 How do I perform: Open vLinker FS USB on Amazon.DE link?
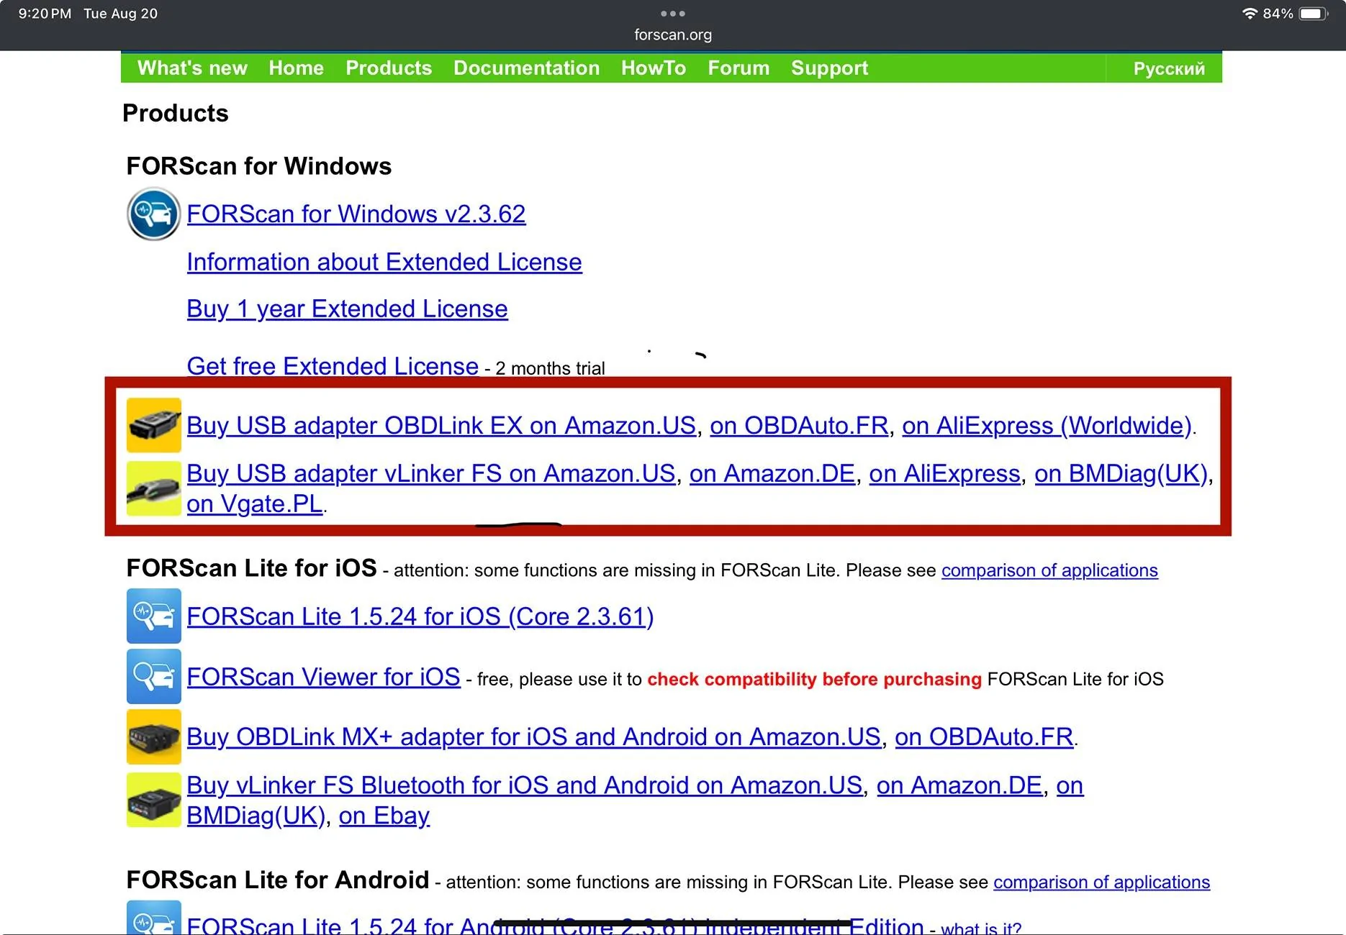coord(772,474)
